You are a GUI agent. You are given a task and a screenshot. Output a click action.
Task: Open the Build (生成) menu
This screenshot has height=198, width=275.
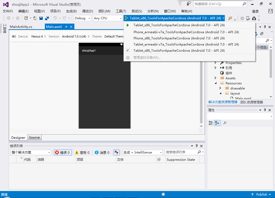tap(71, 11)
